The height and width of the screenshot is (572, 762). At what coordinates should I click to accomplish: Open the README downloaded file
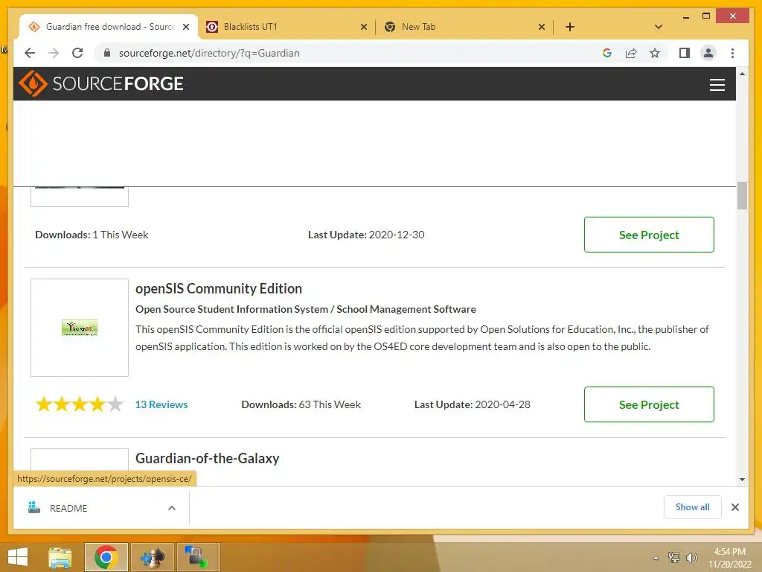[101, 508]
